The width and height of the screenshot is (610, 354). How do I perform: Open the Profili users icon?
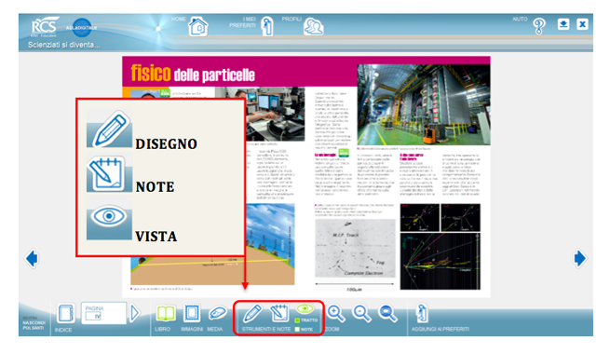coord(314,27)
